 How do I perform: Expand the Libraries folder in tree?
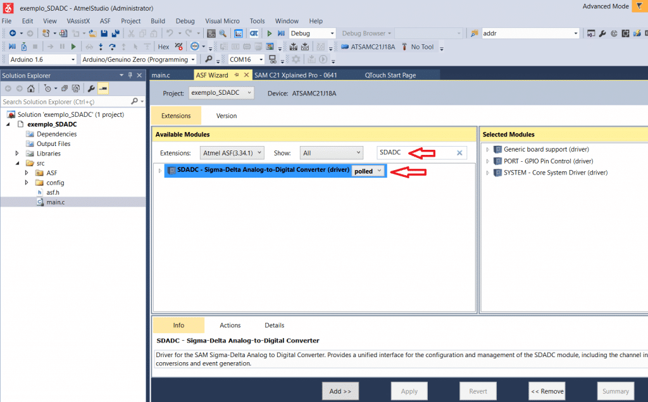(17, 154)
